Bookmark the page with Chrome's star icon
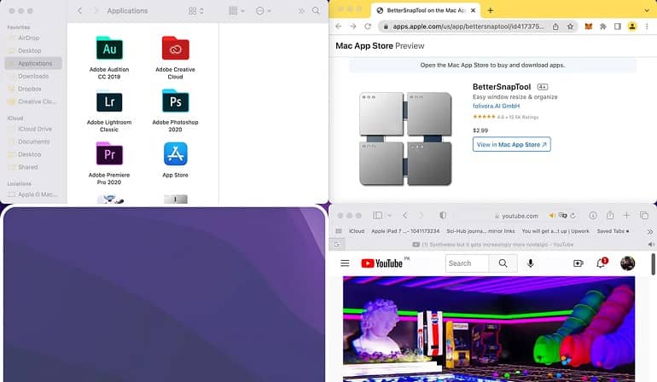The image size is (657, 382). (570, 26)
